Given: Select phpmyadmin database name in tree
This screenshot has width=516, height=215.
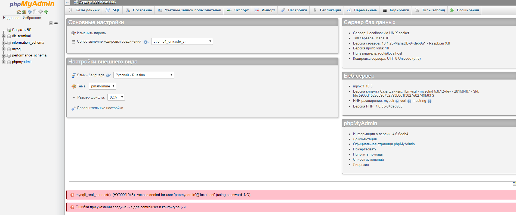Looking at the screenshot, I should click(x=22, y=62).
